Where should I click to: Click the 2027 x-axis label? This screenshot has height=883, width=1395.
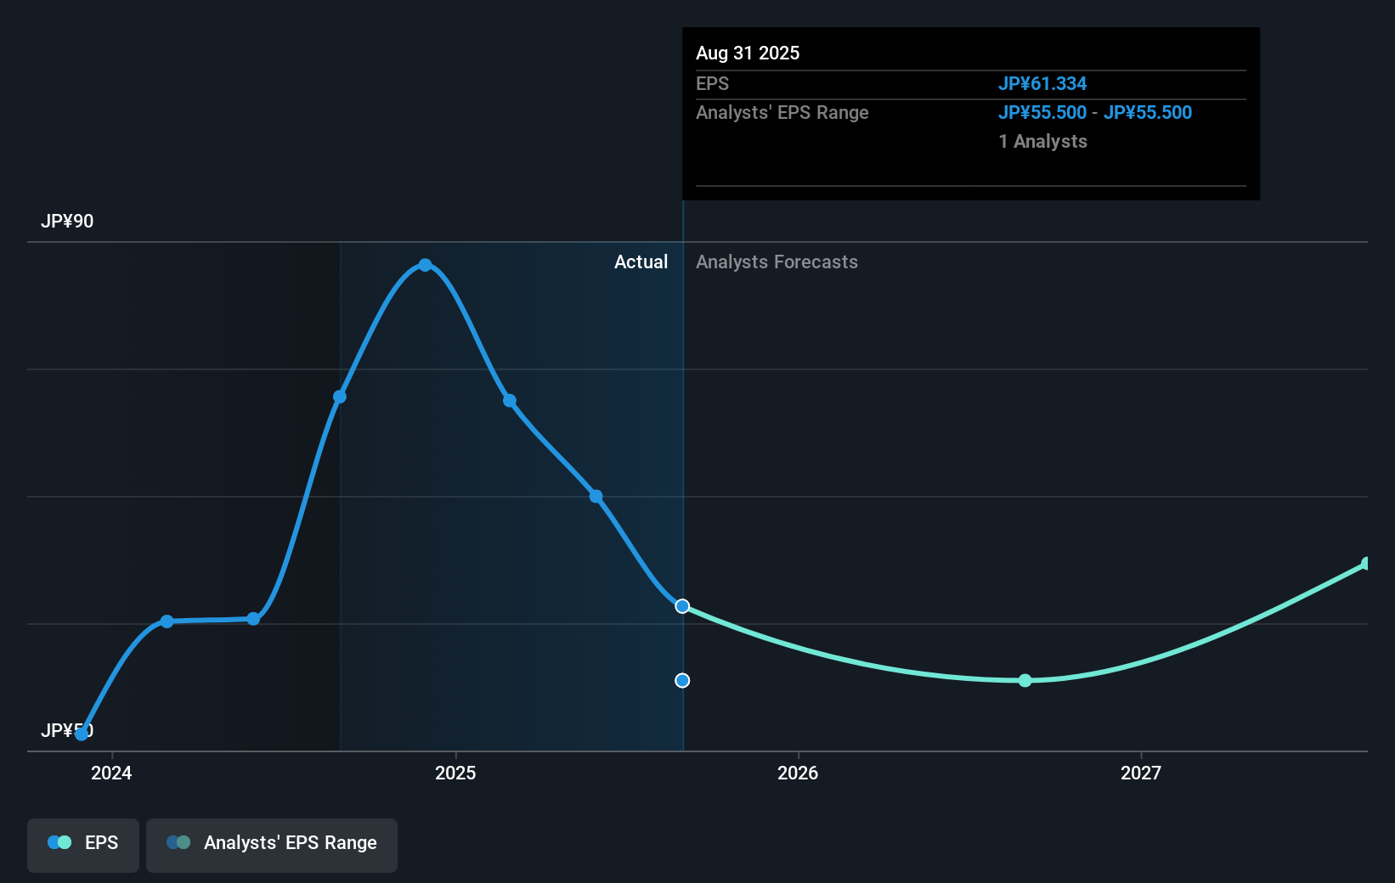pyautogui.click(x=1141, y=773)
